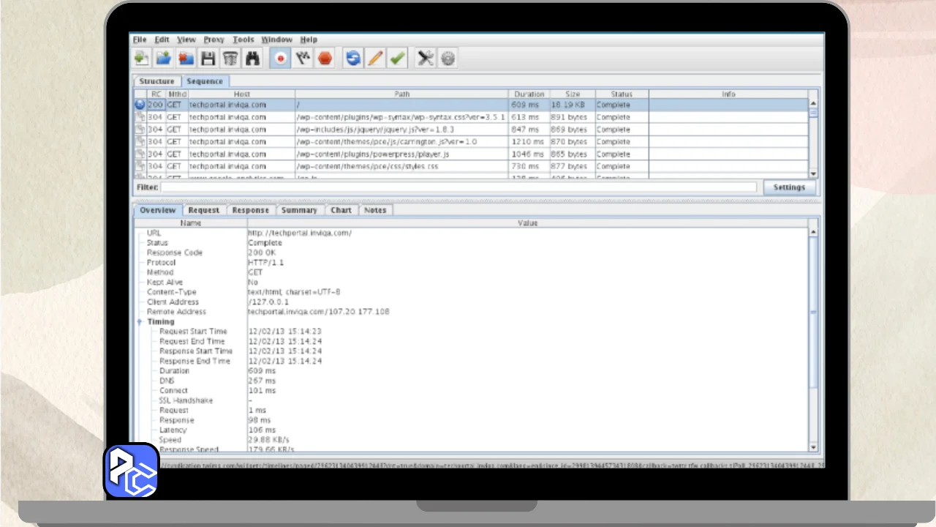Repeat the request using the blue refresh icon

point(353,59)
